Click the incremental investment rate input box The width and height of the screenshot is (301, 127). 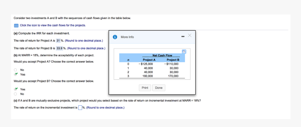click(x=80, y=108)
